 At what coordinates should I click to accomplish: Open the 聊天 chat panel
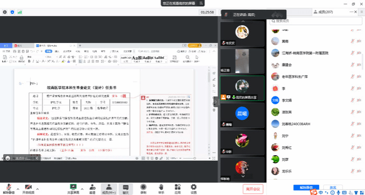126,189
